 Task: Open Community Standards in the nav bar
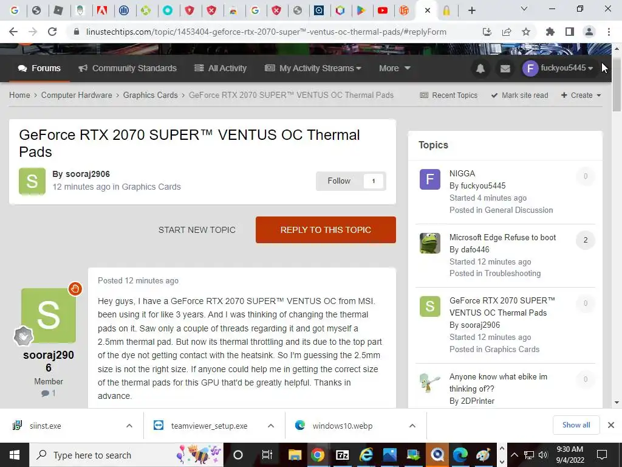click(x=128, y=68)
